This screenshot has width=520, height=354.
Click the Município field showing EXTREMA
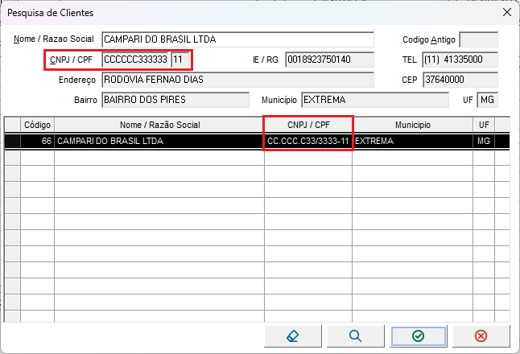tap(375, 100)
